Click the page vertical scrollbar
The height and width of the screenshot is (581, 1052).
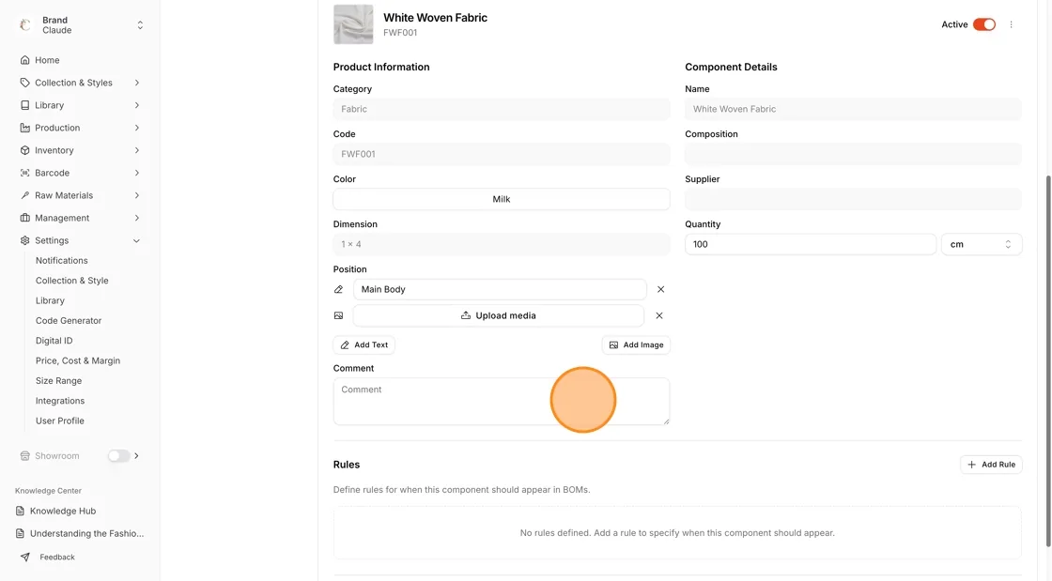pos(1048,362)
